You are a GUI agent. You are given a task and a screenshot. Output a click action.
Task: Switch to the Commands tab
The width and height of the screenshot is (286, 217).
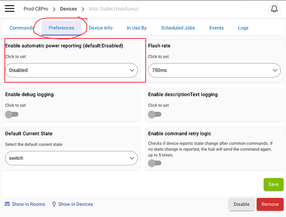click(x=22, y=28)
